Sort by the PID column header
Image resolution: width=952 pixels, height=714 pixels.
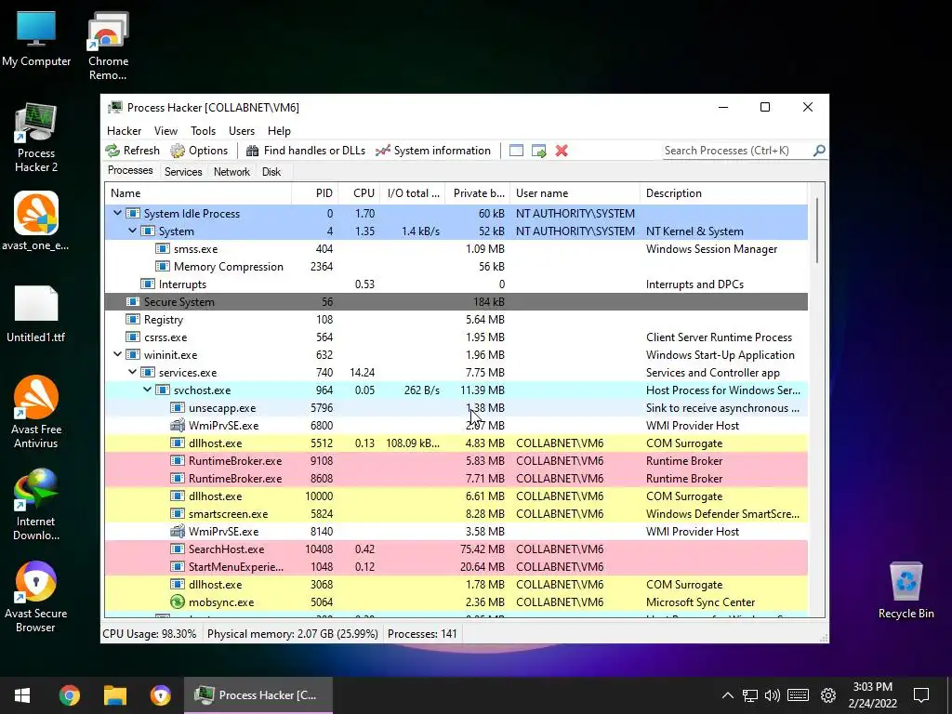click(314, 193)
